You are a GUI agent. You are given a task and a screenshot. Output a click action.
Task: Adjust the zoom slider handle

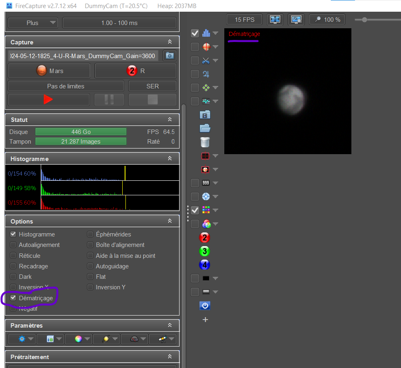click(364, 20)
